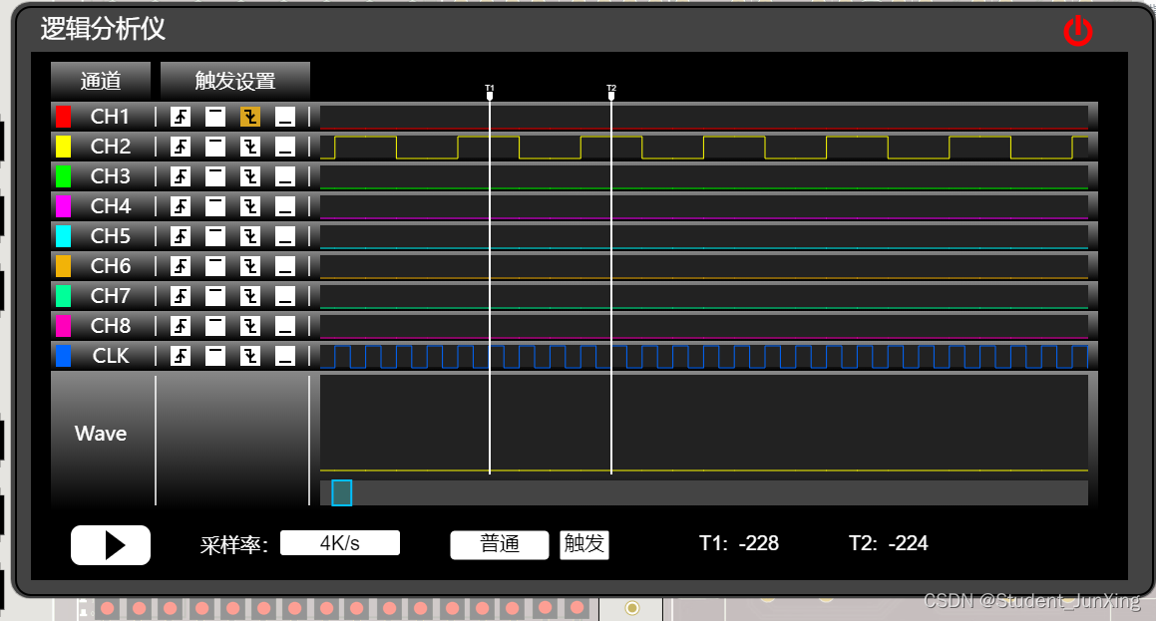
Task: Select low level trigger for CH6
Action: 285,266
